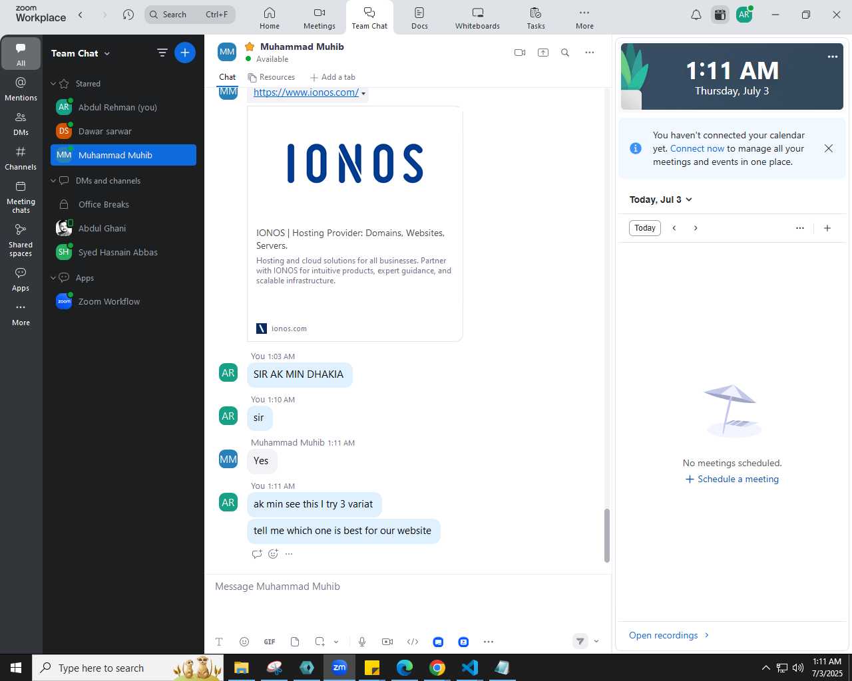Click the Message Muhammad Muhib input field

point(407,587)
